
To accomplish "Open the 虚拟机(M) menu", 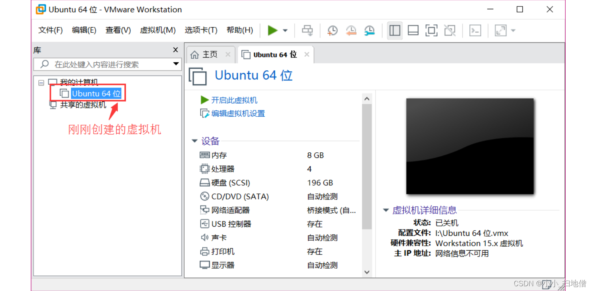I will pos(158,30).
